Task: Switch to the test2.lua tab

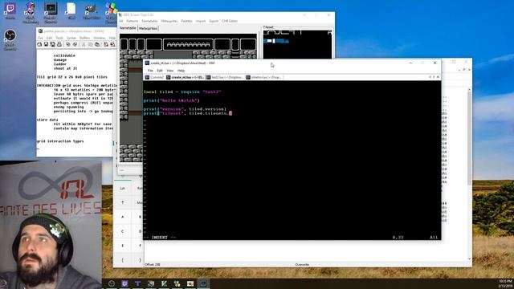Action: coord(225,77)
